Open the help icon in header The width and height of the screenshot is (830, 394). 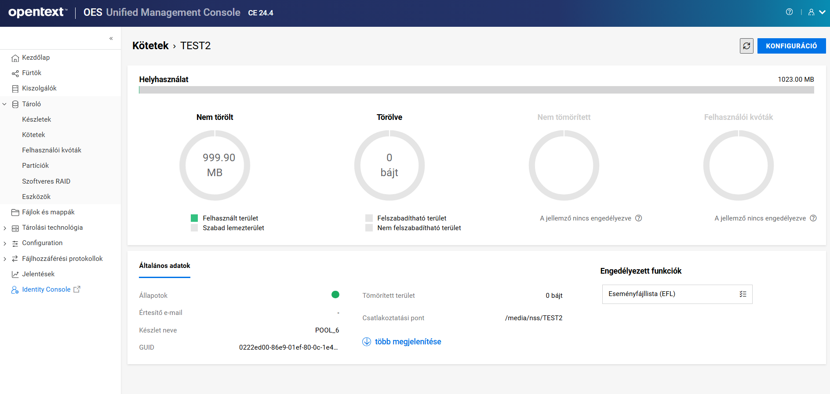click(x=789, y=12)
